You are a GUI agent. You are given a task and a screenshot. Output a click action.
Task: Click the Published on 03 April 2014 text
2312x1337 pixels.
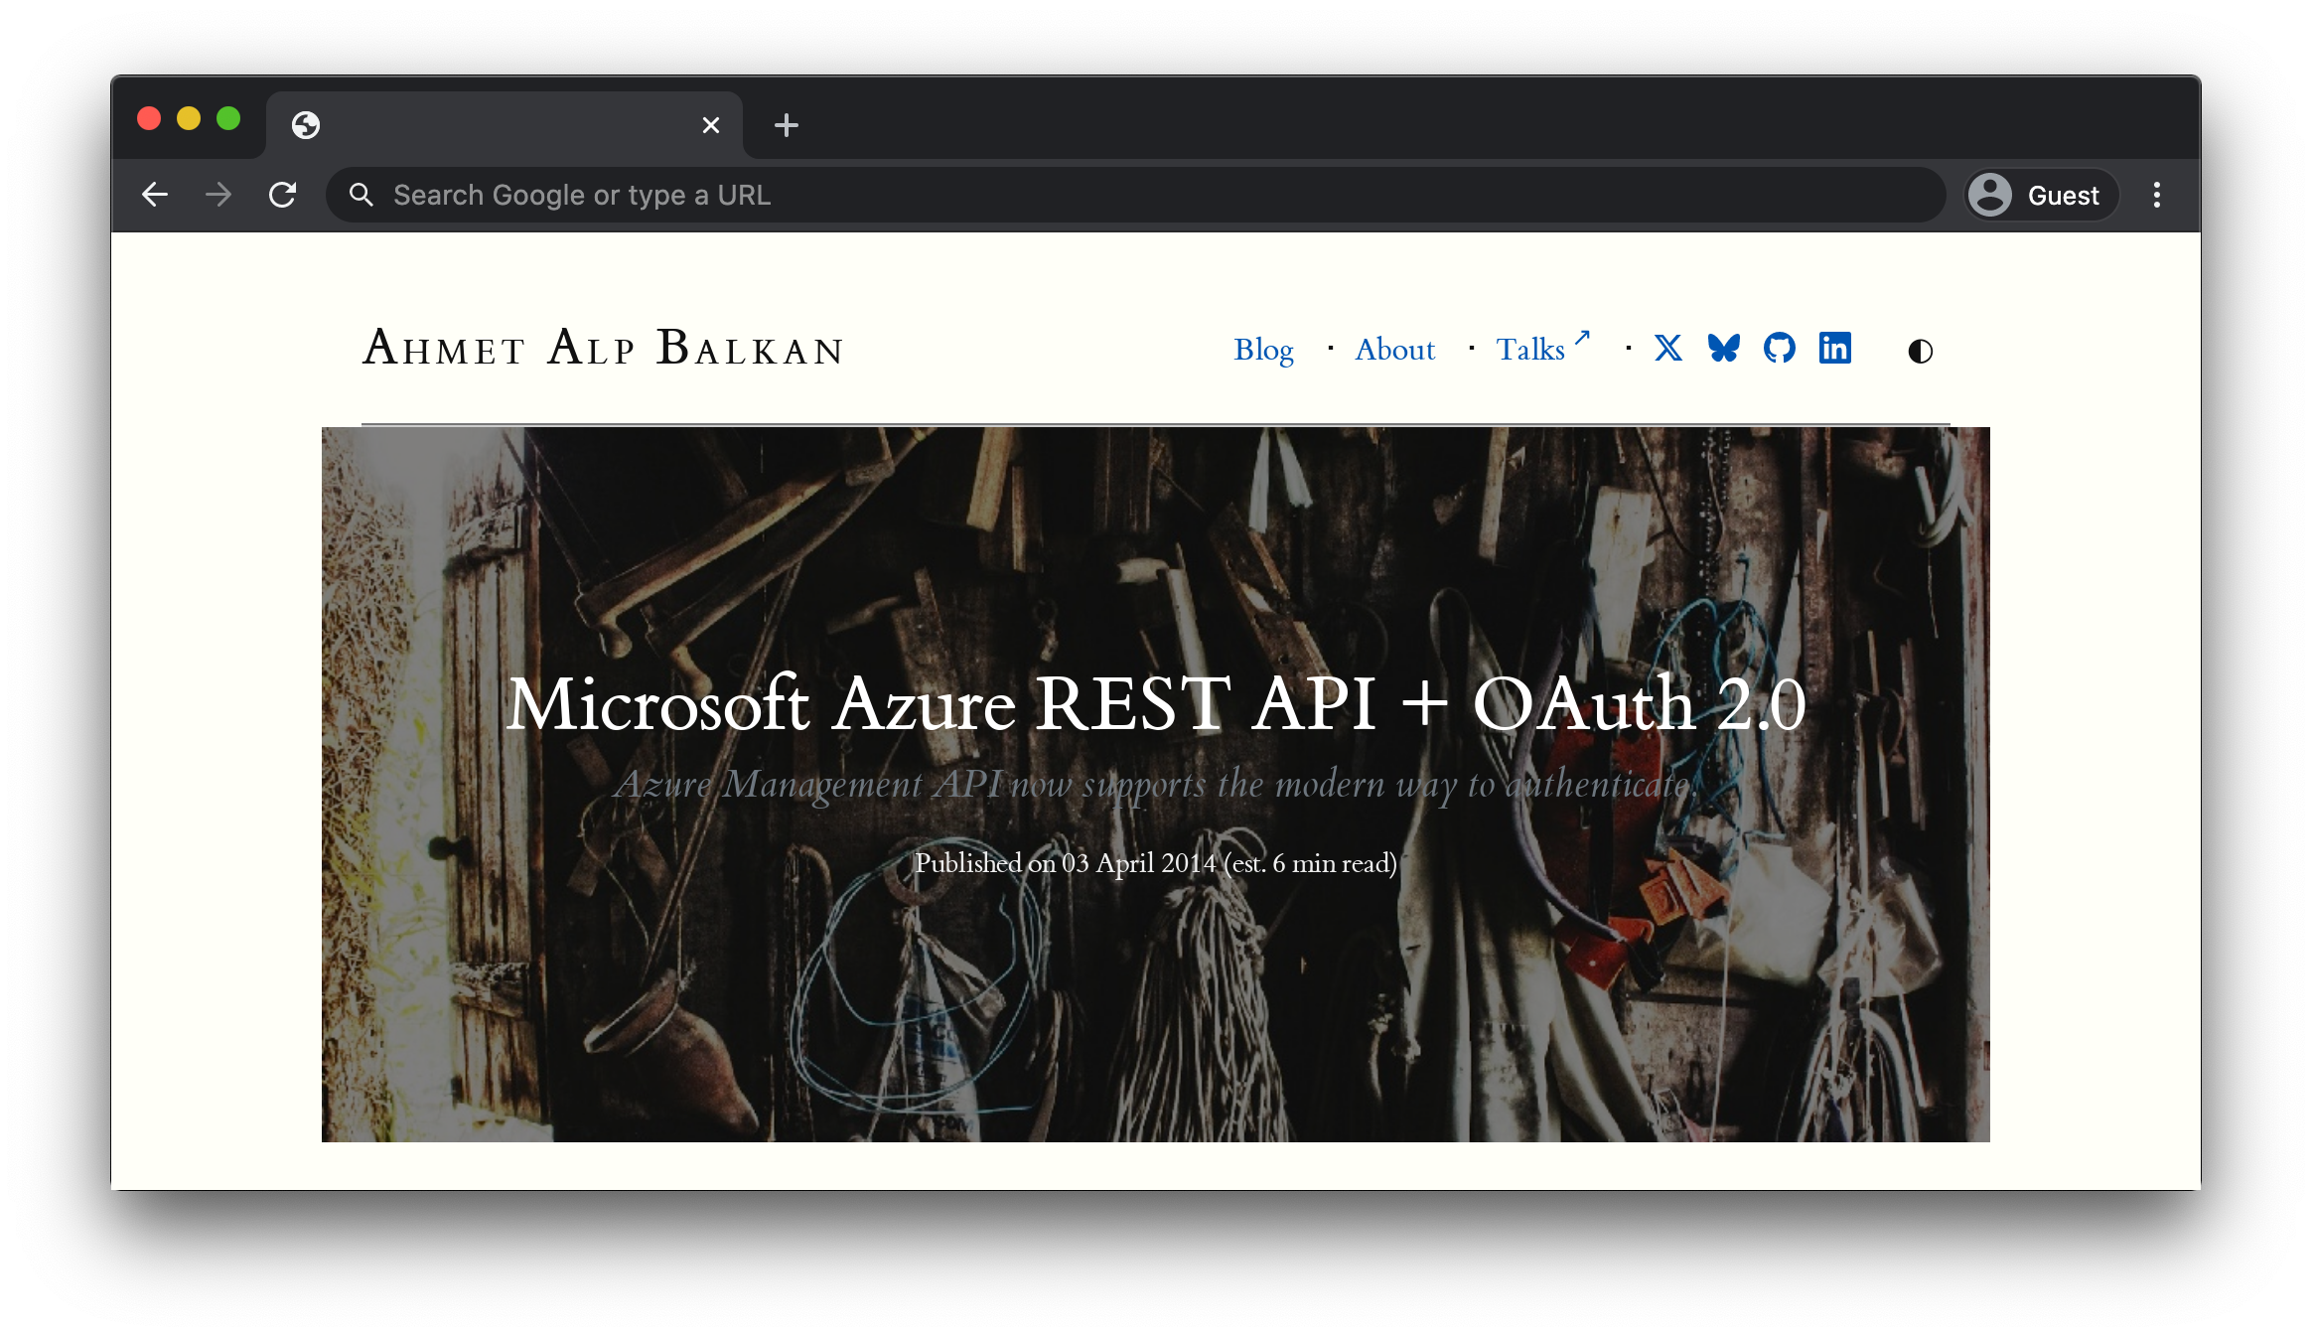[1155, 863]
